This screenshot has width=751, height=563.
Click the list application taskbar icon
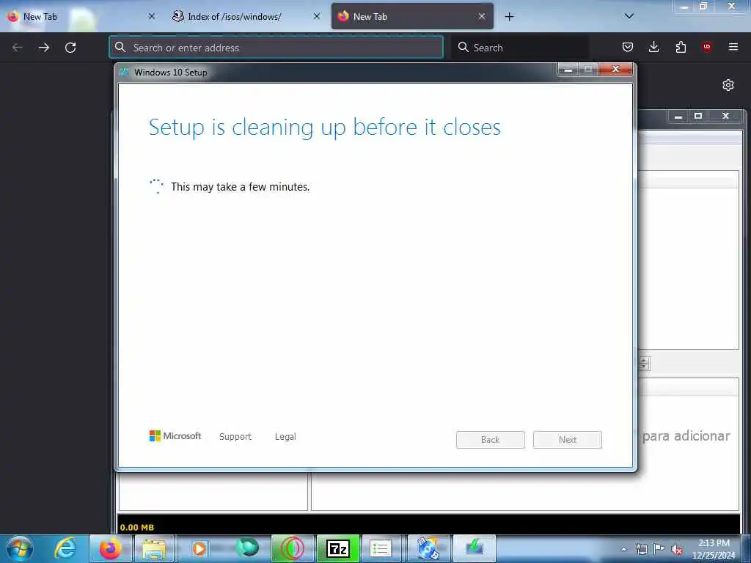point(381,549)
